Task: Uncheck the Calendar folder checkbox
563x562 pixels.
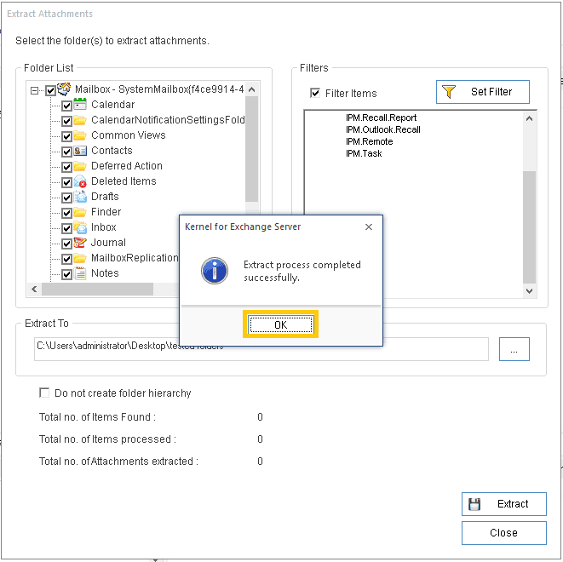Action: [x=66, y=106]
